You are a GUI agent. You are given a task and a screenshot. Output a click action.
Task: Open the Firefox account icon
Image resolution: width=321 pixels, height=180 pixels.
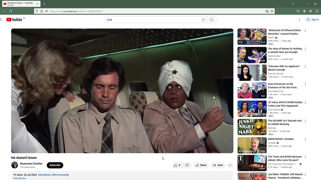pyautogui.click(x=304, y=11)
